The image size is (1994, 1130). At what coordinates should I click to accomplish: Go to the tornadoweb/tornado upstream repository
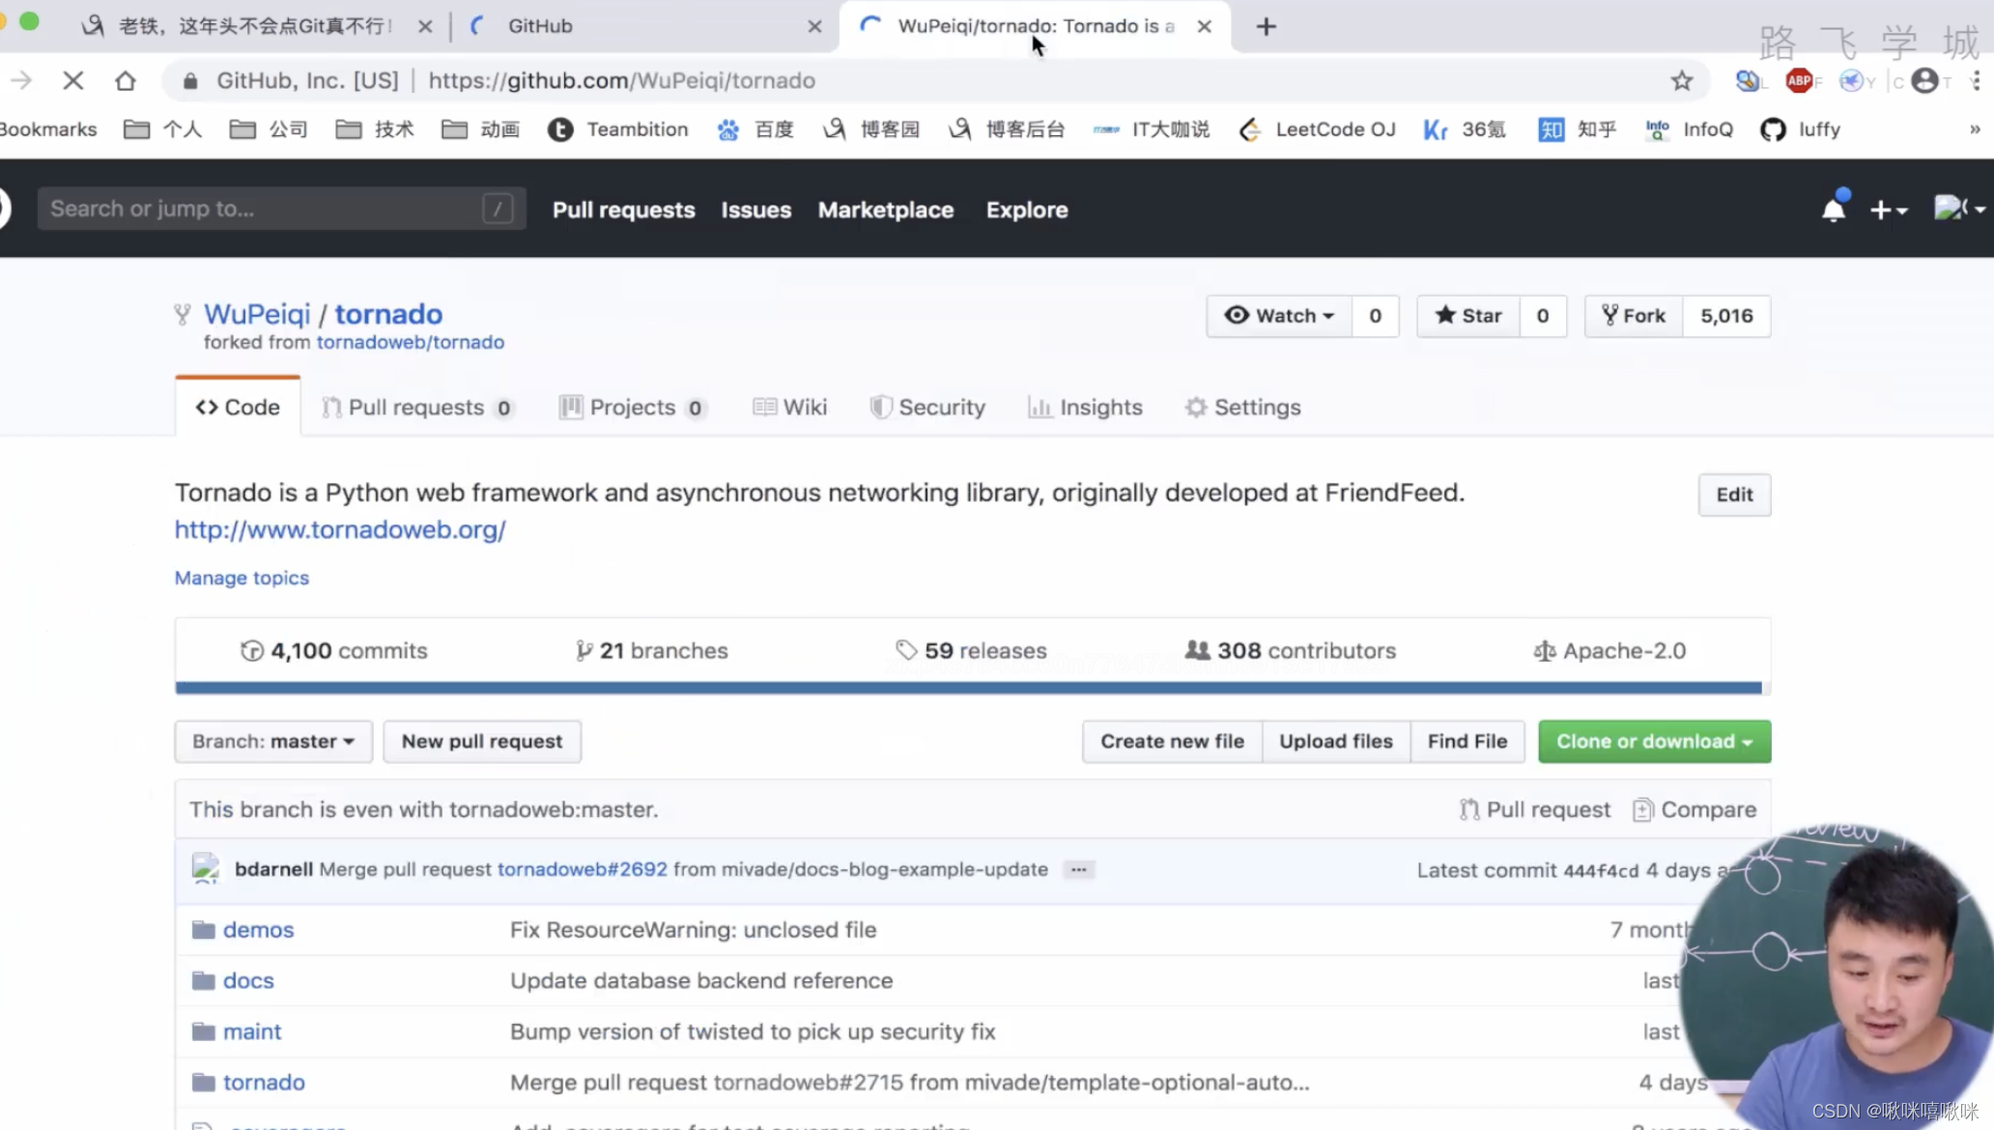pyautogui.click(x=410, y=342)
